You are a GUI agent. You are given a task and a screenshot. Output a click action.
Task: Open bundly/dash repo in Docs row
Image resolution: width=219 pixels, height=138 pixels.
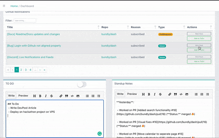pyautogui.click(x=109, y=34)
